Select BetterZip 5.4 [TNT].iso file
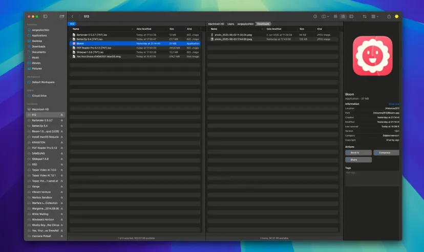The width and height of the screenshot is (424, 252). pyautogui.click(x=135, y=39)
